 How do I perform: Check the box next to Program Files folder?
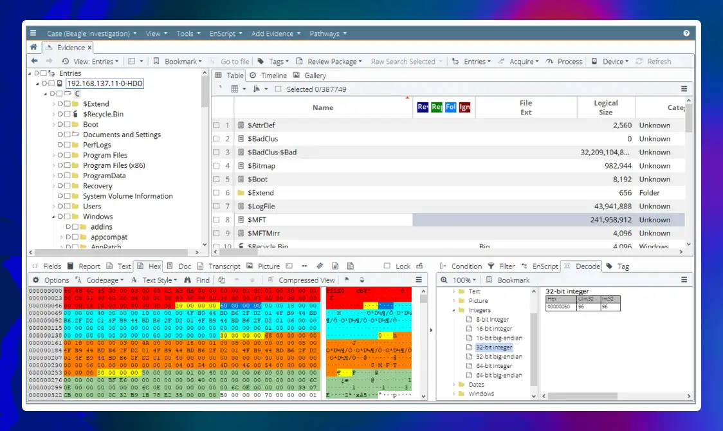[x=68, y=155]
